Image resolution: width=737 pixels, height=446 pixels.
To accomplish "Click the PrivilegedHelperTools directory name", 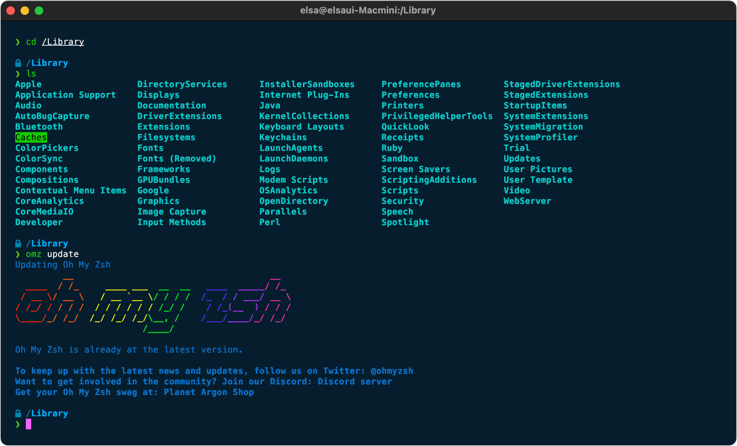I will click(437, 116).
